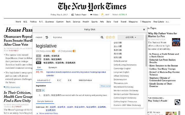Click the Web definition badge
This screenshot has height=115, width=185.
click(x=38, y=63)
